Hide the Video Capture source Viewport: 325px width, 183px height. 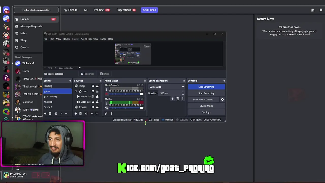point(93,102)
